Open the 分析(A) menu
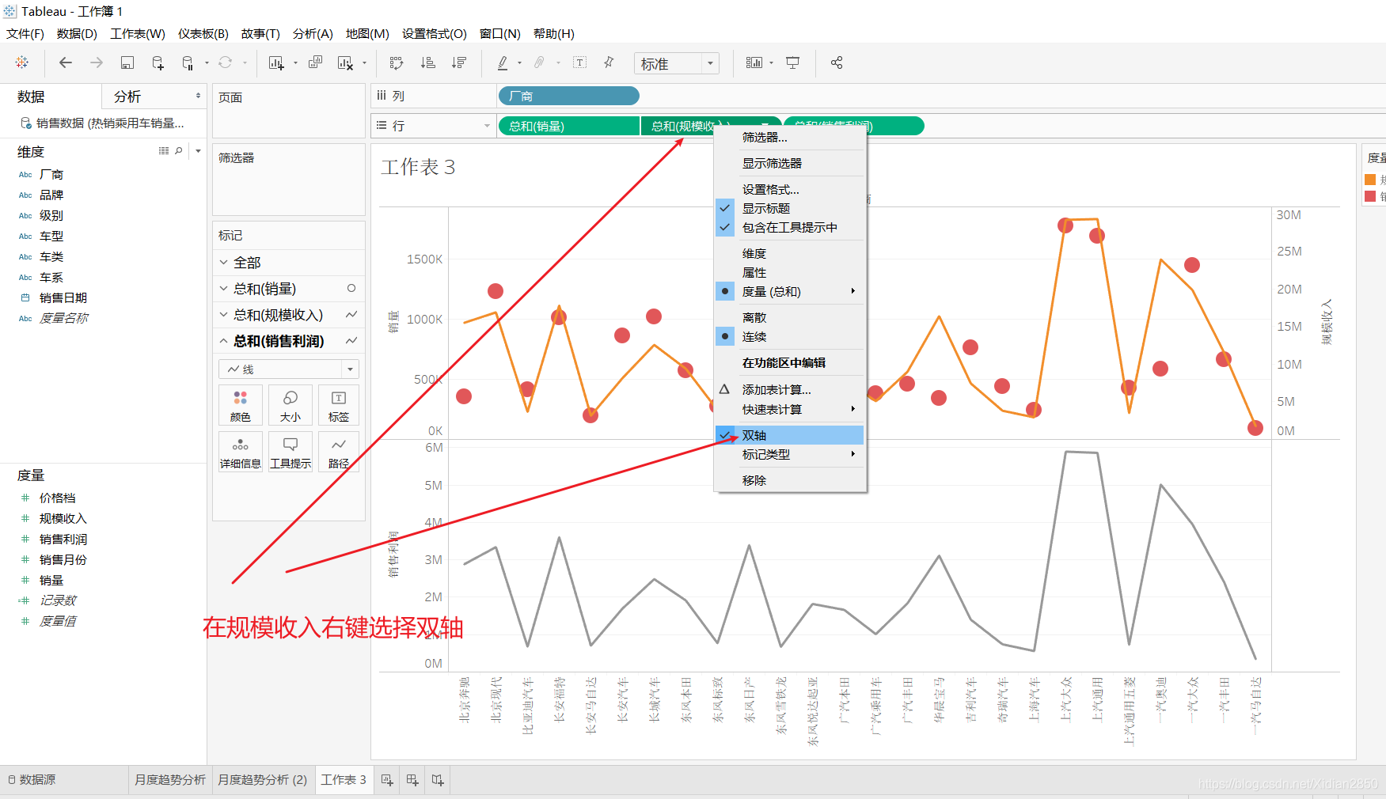 pos(313,33)
